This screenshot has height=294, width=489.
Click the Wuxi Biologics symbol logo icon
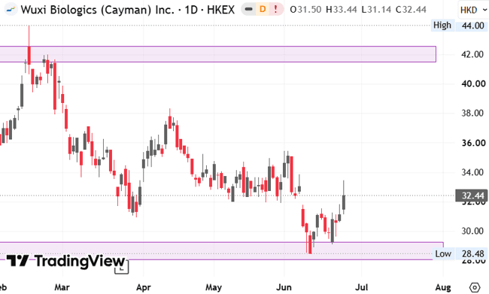pos(11,9)
